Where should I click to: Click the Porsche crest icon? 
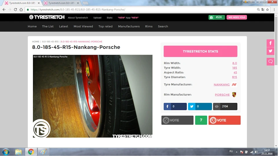pyautogui.click(x=234, y=95)
